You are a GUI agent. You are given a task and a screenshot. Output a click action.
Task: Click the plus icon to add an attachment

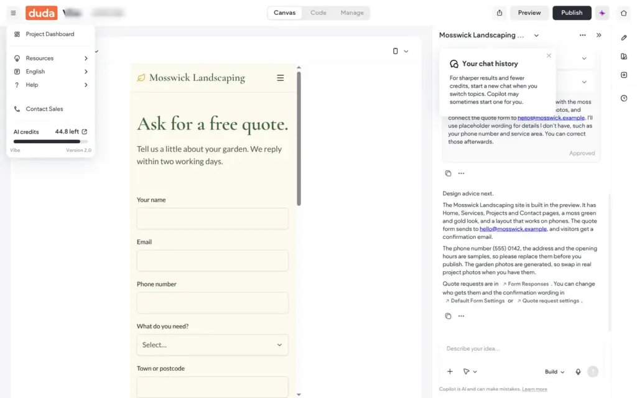pyautogui.click(x=450, y=372)
